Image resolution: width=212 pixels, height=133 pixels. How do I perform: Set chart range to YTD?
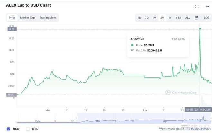pyautogui.click(x=178, y=18)
